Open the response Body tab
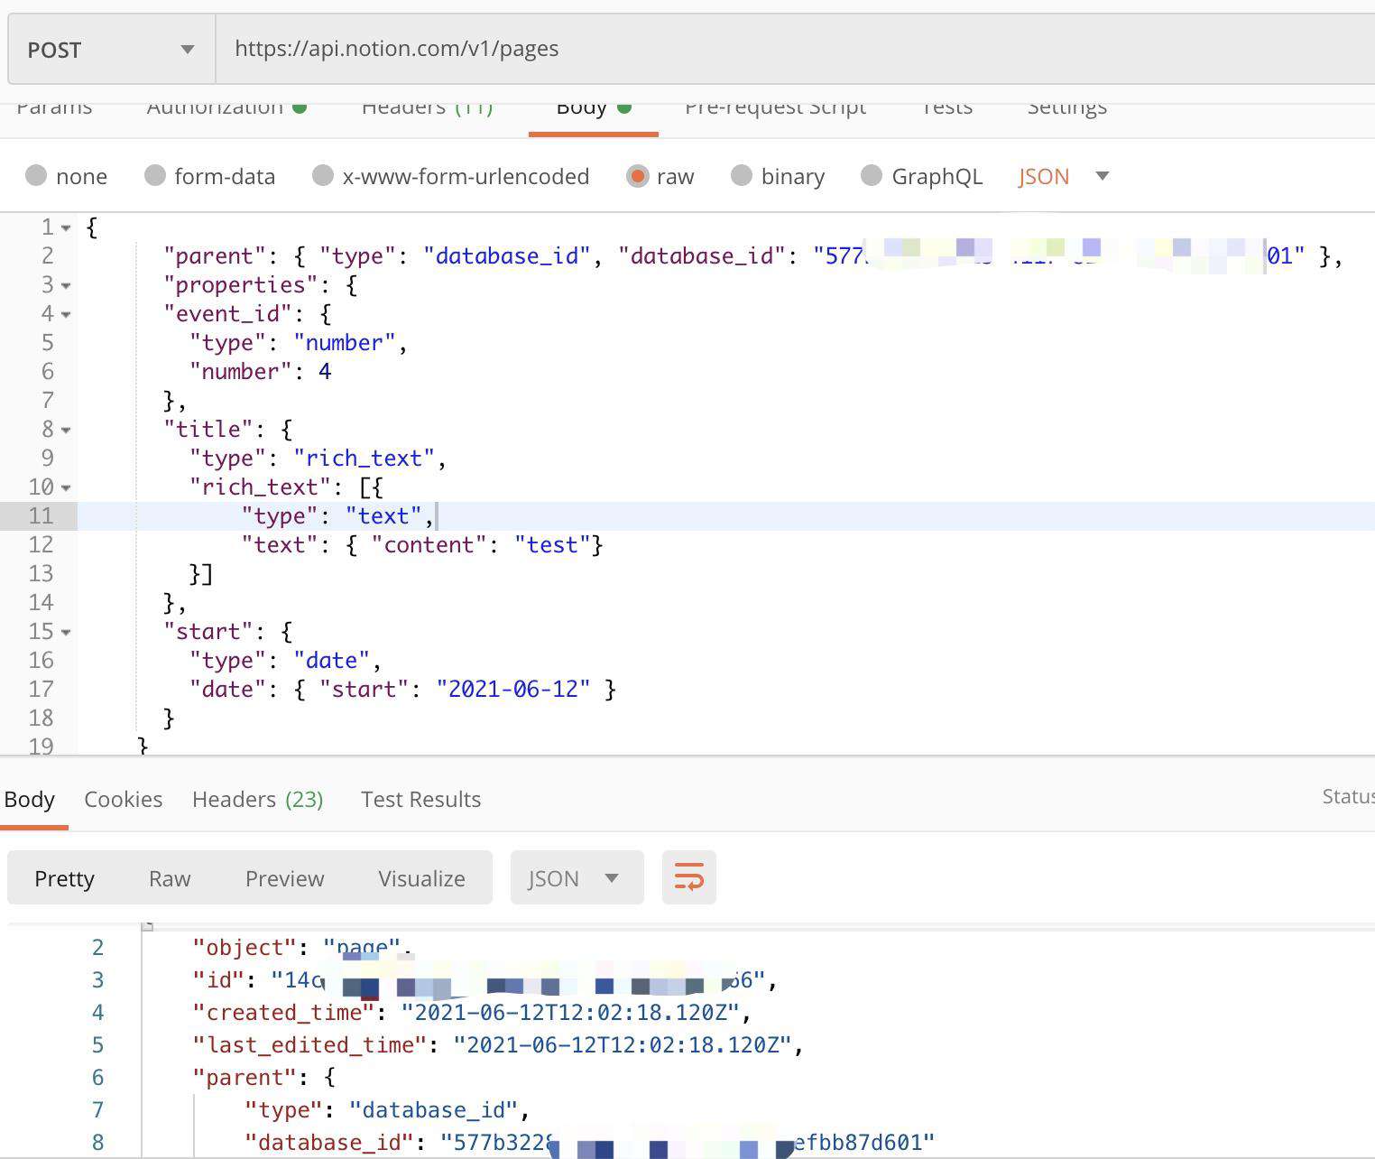Screen dimensions: 1375x1159 30,799
